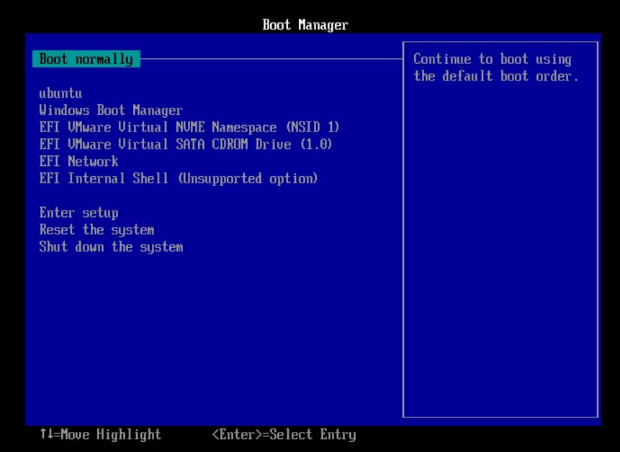The image size is (620, 452).
Task: Click the Boot Manager title text
Action: pyautogui.click(x=305, y=25)
